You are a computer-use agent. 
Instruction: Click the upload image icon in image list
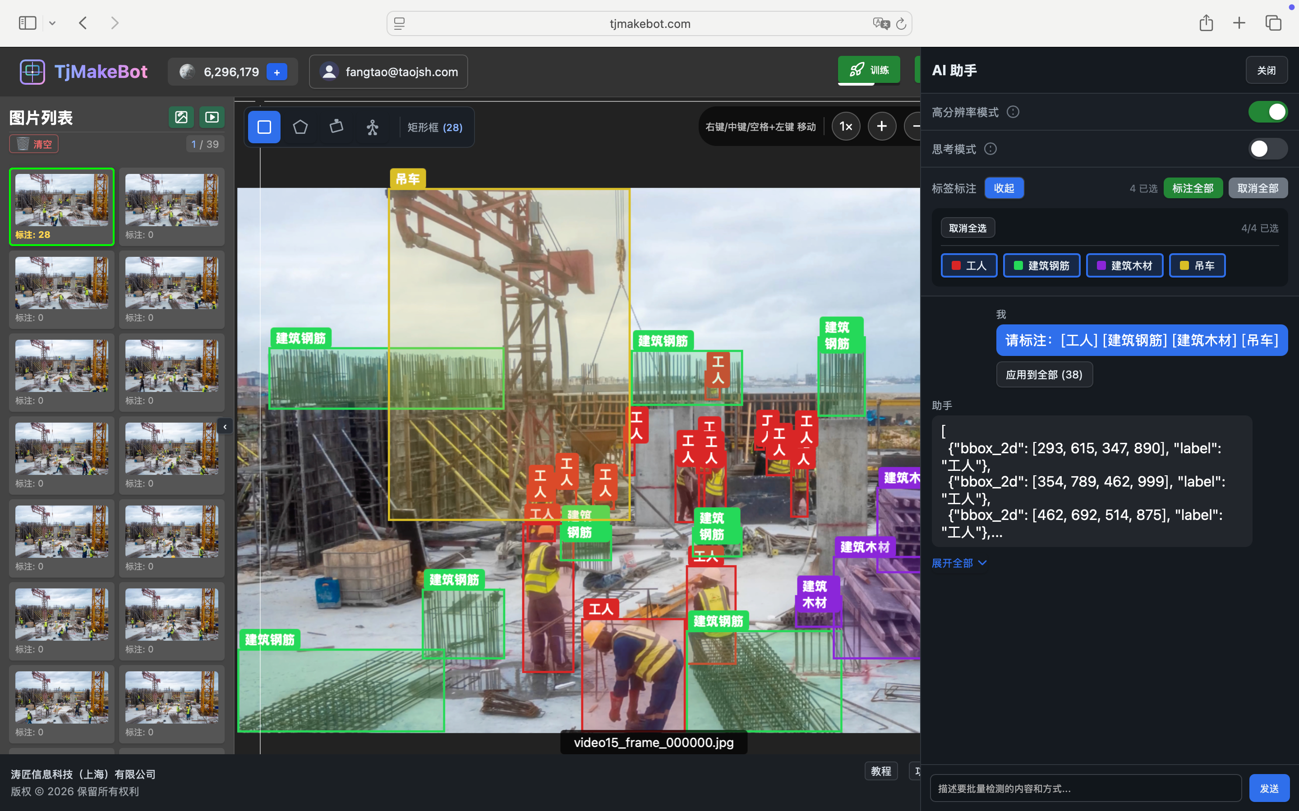[x=181, y=117]
